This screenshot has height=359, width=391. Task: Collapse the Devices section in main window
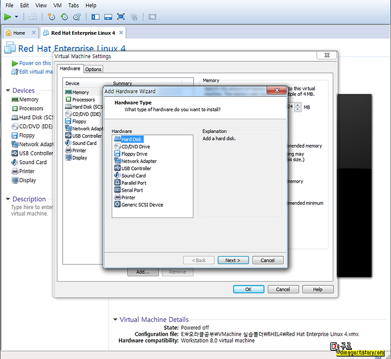(x=8, y=90)
